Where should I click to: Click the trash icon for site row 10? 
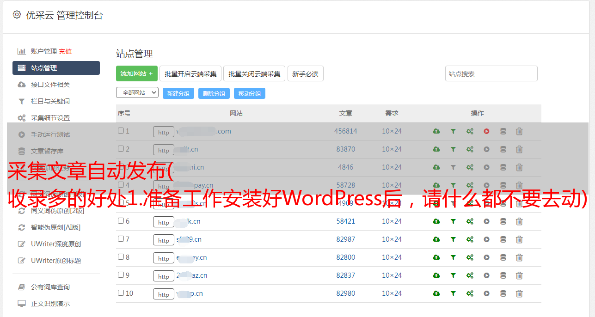[x=519, y=293]
